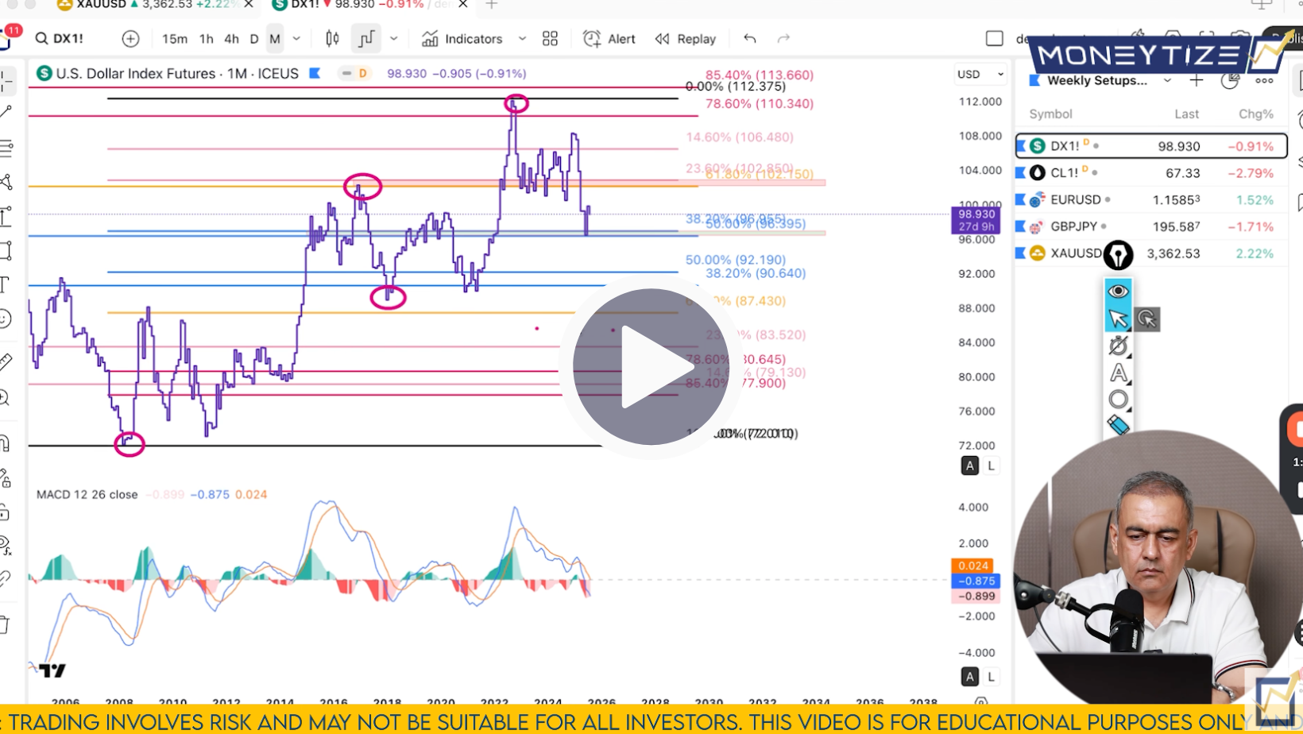The width and height of the screenshot is (1303, 734).
Task: Click the undo arrow
Action: [x=749, y=38]
